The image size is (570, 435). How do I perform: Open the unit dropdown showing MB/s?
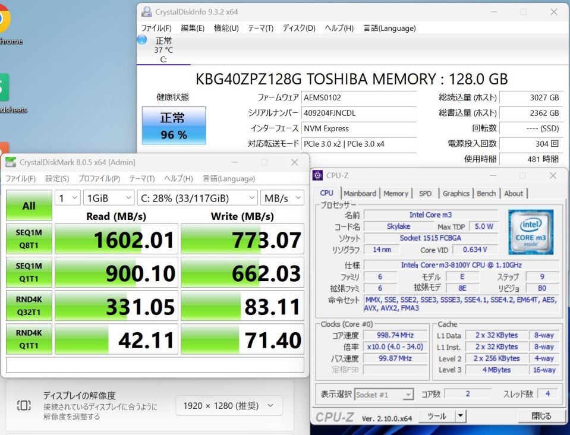(x=282, y=198)
